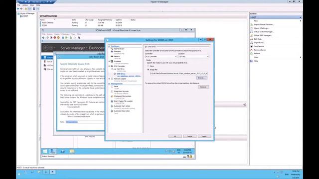
Task: Click Stop Service in Actions pane
Action: [259, 46]
